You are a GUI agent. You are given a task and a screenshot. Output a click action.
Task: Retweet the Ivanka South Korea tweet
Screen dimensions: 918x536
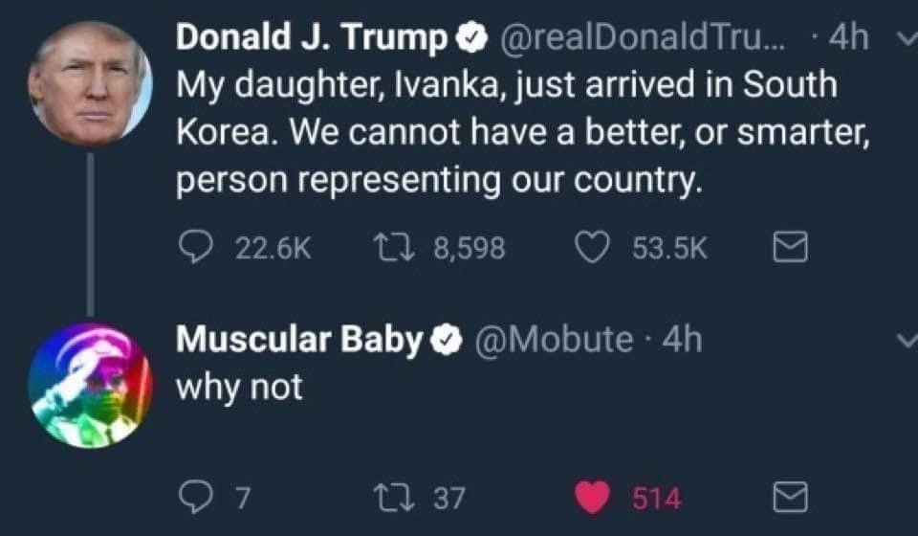tap(392, 249)
